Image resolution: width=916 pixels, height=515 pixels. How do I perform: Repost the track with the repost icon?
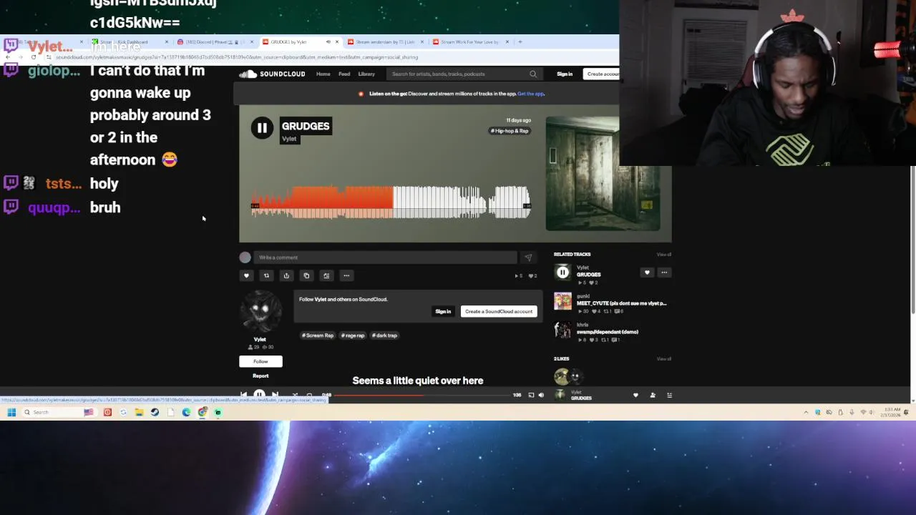[266, 275]
